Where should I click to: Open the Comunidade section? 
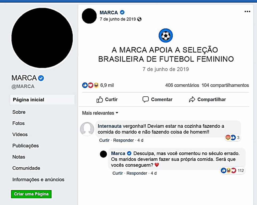[26, 168]
